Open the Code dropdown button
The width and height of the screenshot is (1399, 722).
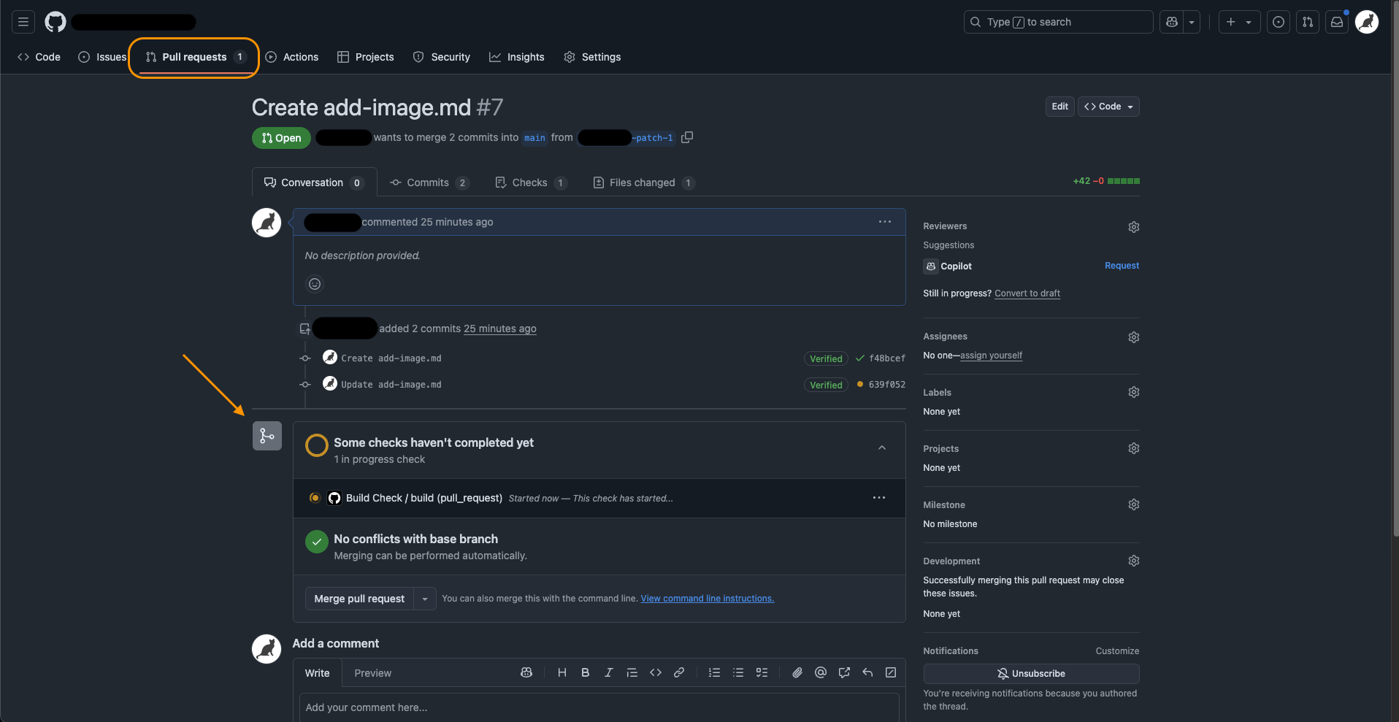1109,107
